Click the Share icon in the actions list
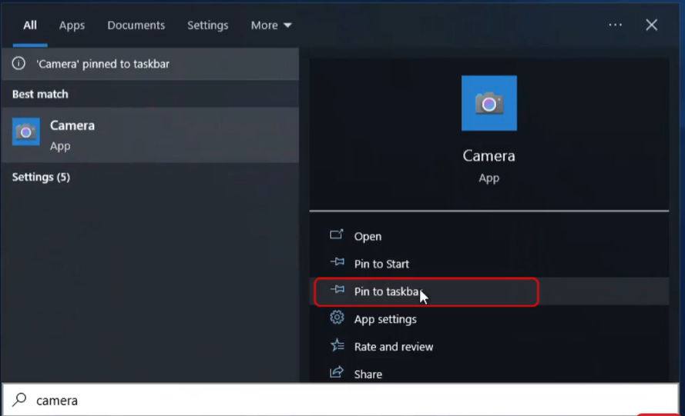Image resolution: width=685 pixels, height=416 pixels. (336, 373)
